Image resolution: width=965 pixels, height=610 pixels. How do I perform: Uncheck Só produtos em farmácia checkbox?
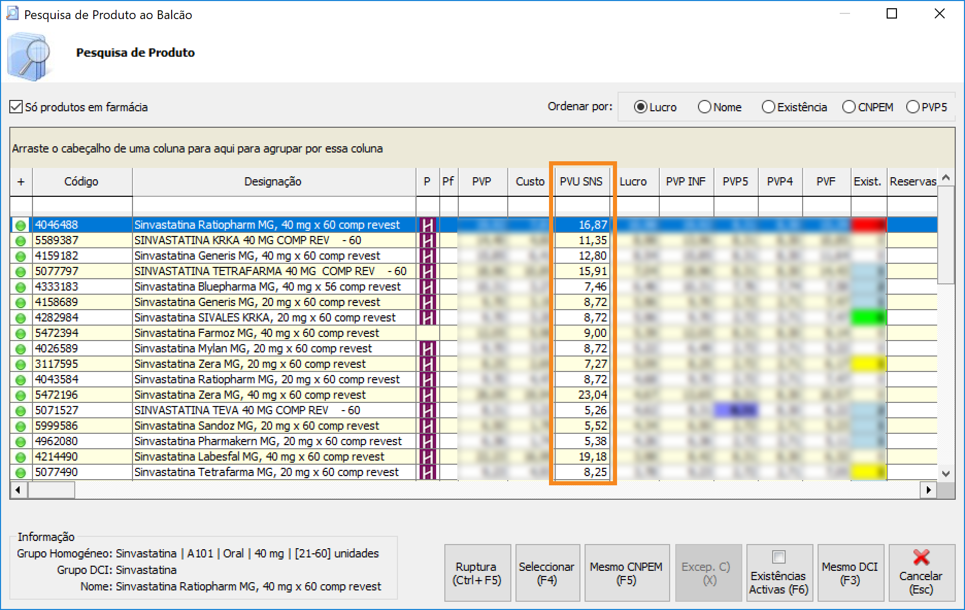coord(16,107)
